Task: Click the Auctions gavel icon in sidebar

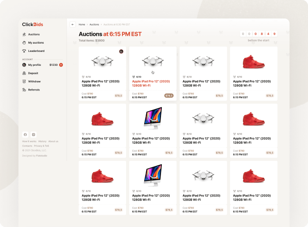Action: click(24, 35)
